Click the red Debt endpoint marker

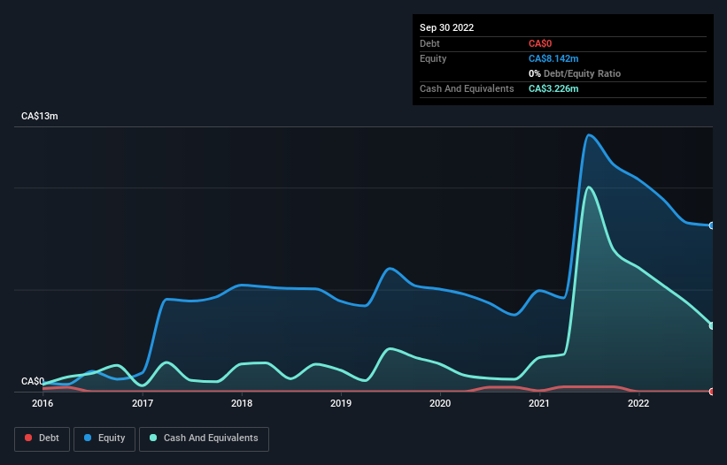712,392
